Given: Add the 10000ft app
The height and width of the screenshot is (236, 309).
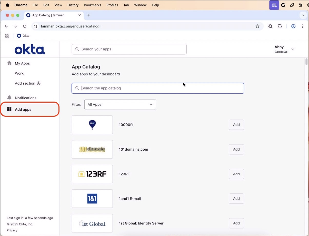Looking at the screenshot, I should point(236,125).
